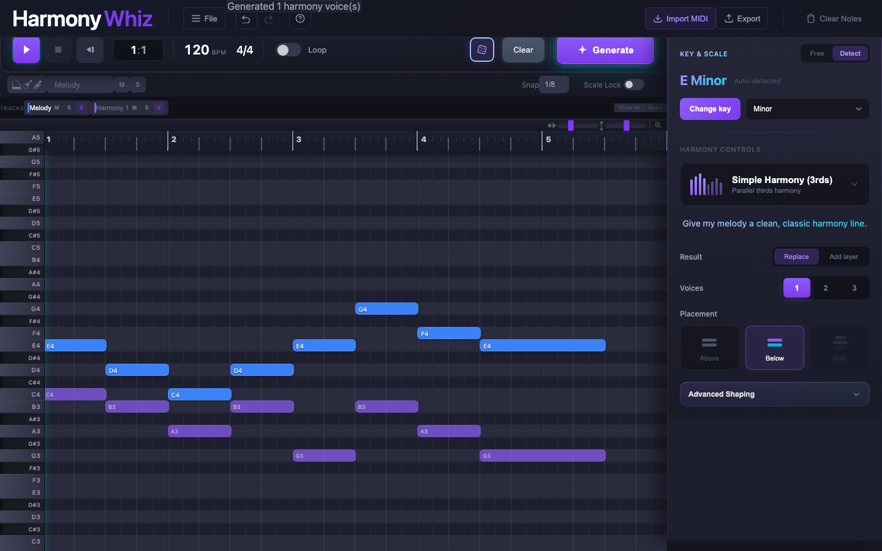Set Voices to 3
882x551 pixels.
pos(854,288)
